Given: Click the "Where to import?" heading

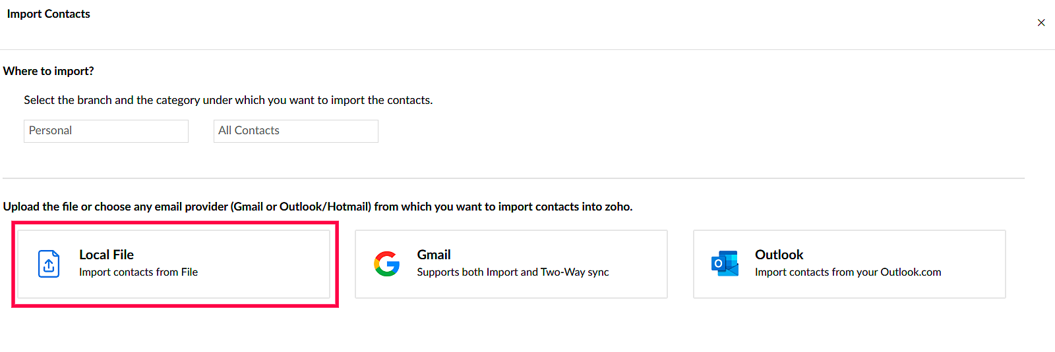Looking at the screenshot, I should [48, 71].
